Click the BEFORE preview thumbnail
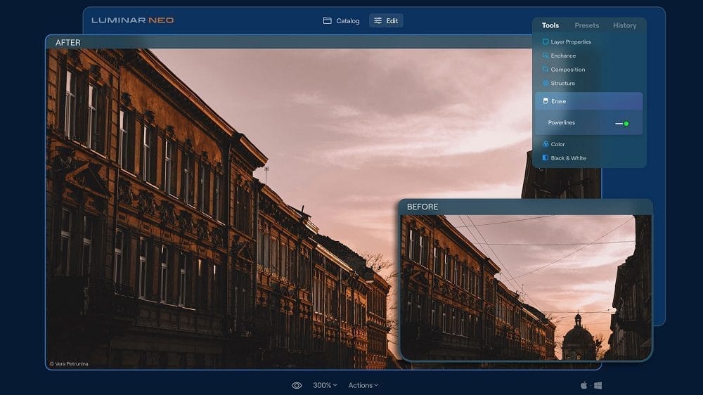 pyautogui.click(x=526, y=287)
